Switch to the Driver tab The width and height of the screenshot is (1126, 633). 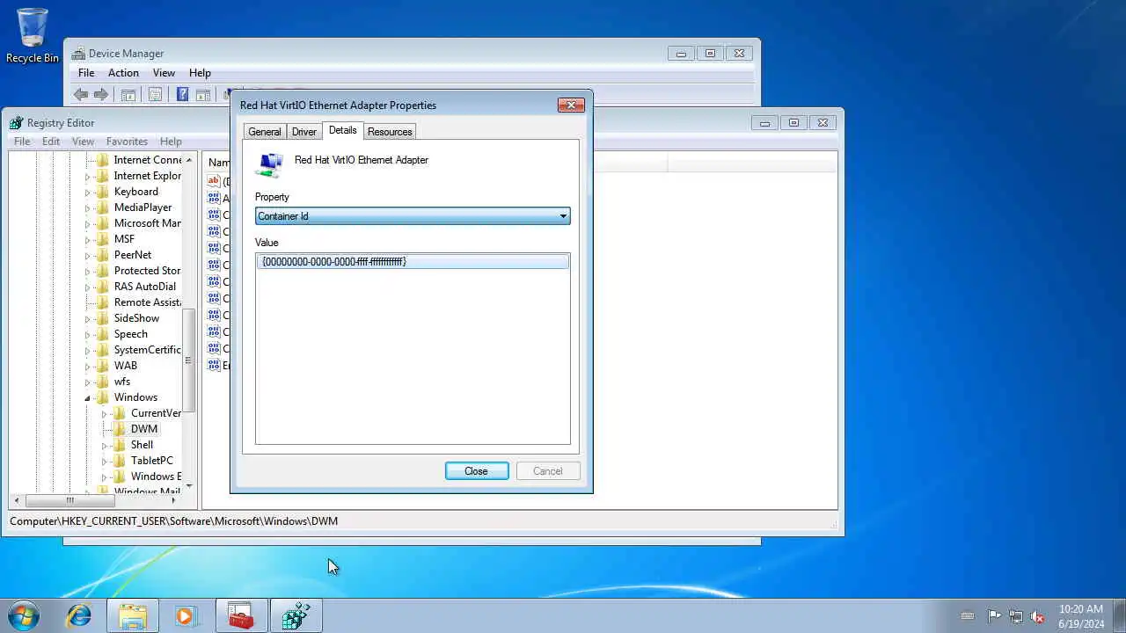304,132
